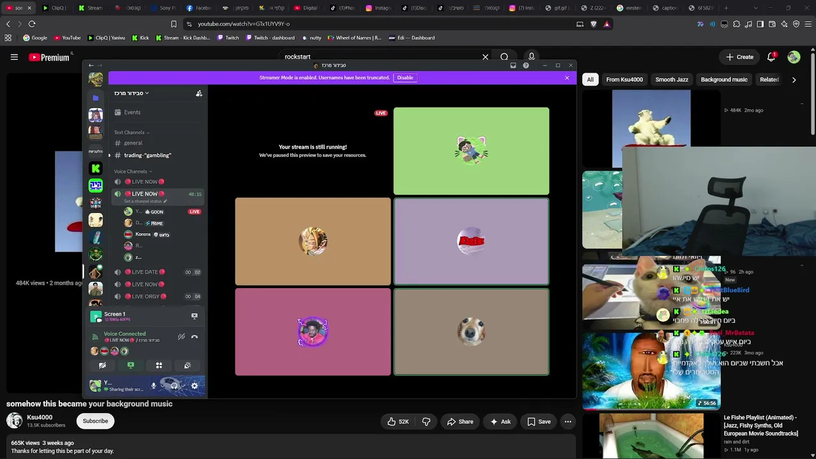Open Discord user settings gear

coord(194,386)
